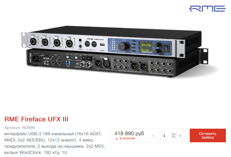This screenshot has width=231, height=157.
Task: Click the Артикул: N0899 text
Action: coord(19,128)
